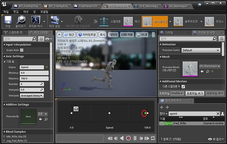The width and height of the screenshot is (227, 144).
Task: Open the 편집 (Edit) menu
Action: click(x=16, y=12)
